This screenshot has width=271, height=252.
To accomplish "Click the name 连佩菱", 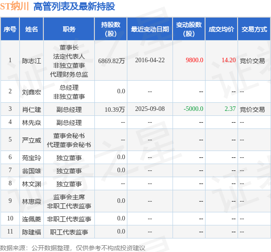I will [32, 219].
